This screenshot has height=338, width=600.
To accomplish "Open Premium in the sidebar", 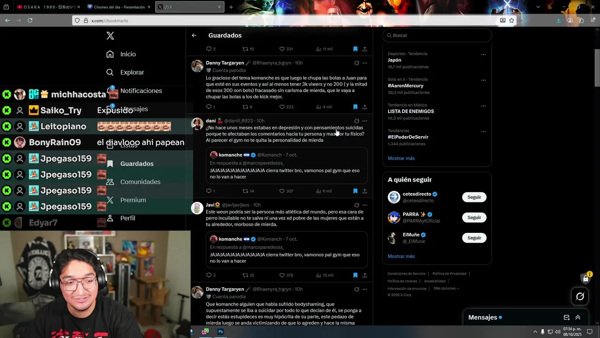I will pos(126,200).
